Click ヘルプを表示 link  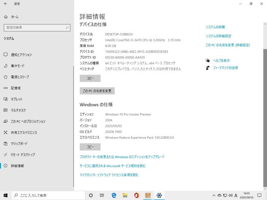(221, 61)
